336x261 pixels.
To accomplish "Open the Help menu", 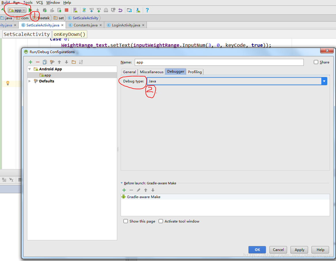I will click(x=67, y=3).
